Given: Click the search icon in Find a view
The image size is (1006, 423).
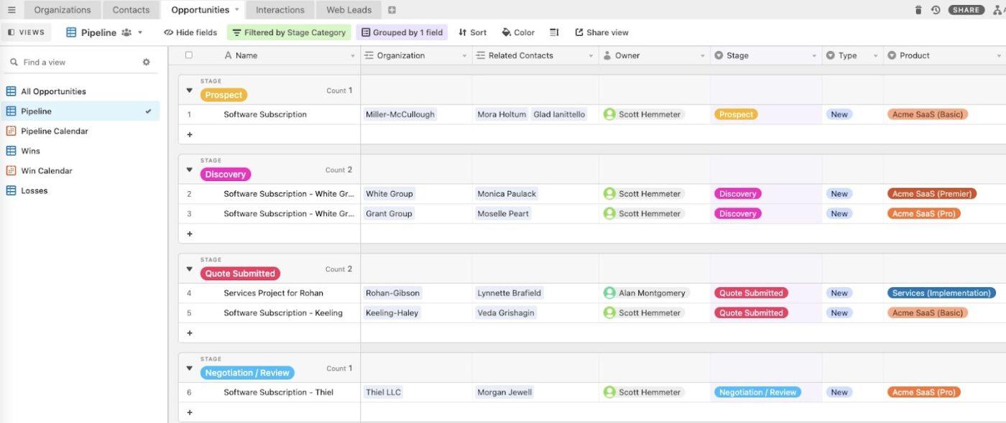Looking at the screenshot, I should 14,62.
